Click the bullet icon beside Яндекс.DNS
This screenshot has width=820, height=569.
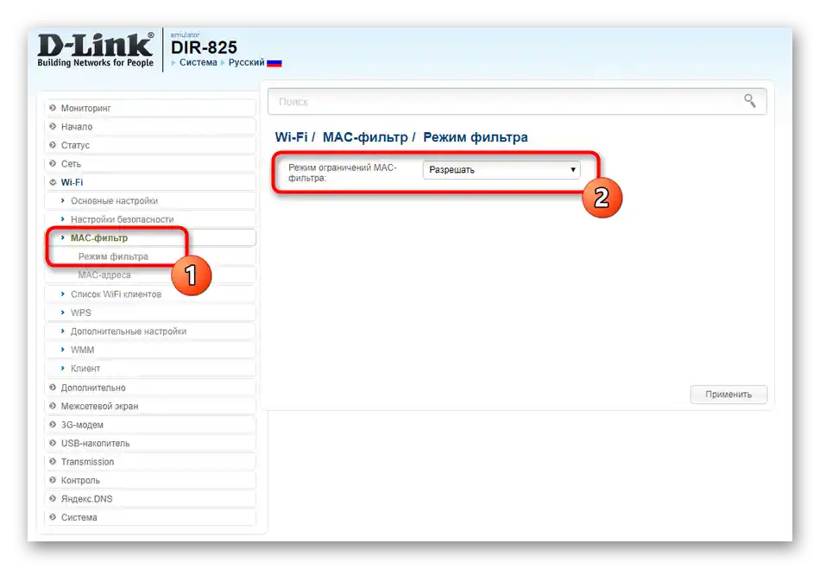(53, 499)
